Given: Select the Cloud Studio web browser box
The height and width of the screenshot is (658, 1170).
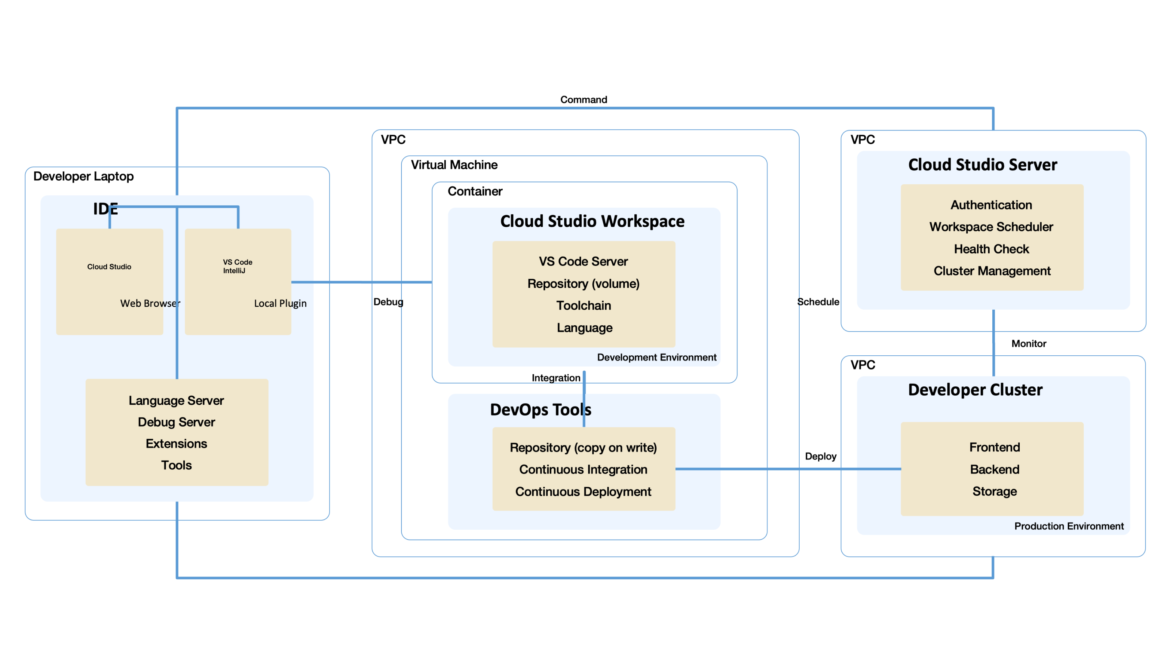Looking at the screenshot, I should tap(109, 281).
